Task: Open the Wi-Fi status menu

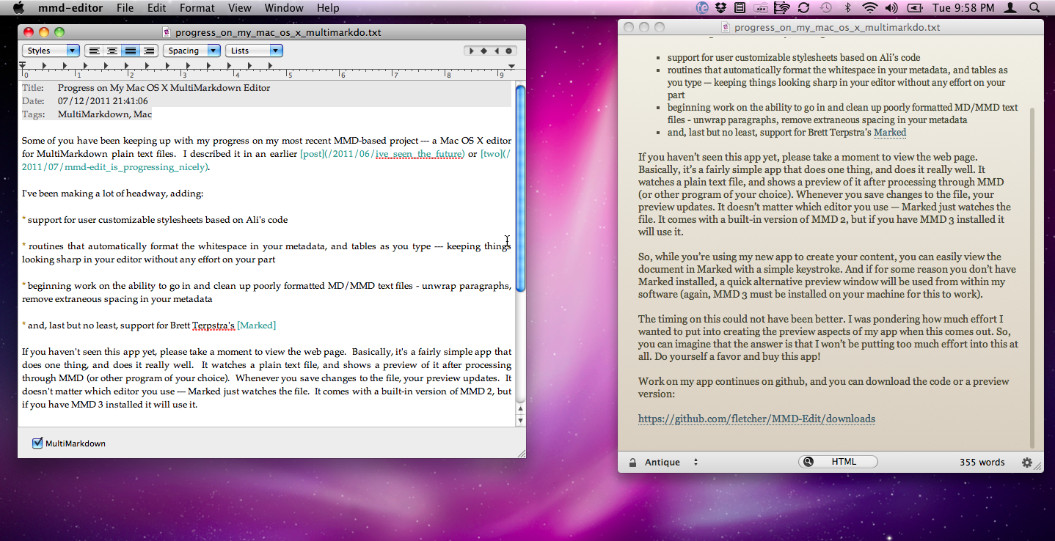Action: pos(870,8)
